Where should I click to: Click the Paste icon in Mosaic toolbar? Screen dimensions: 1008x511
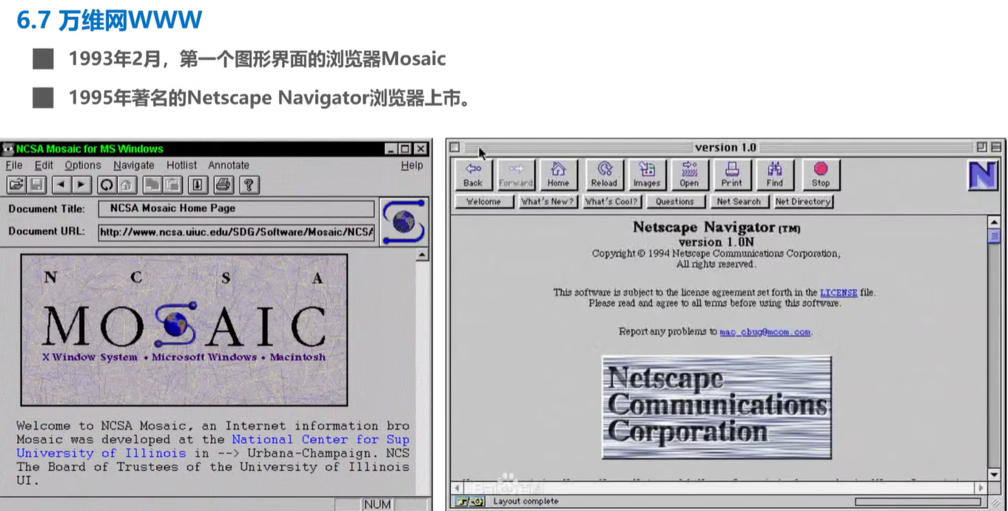point(172,185)
